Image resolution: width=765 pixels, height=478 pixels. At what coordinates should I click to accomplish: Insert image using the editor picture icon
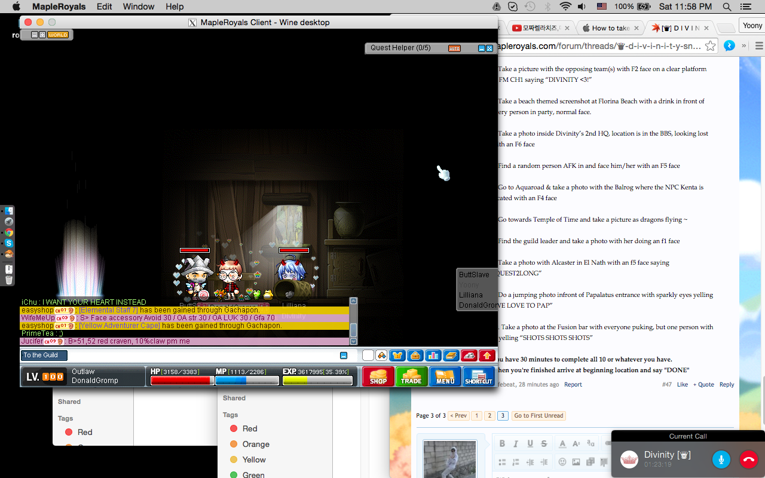576,462
